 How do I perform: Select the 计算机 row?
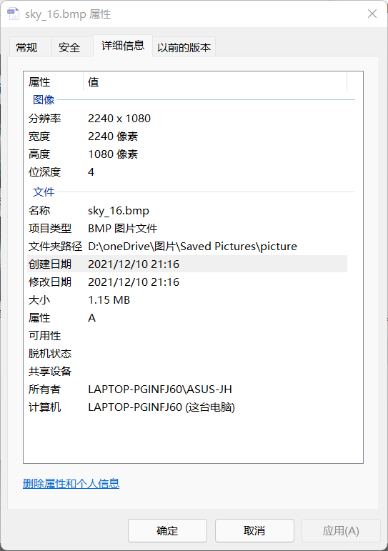point(187,407)
